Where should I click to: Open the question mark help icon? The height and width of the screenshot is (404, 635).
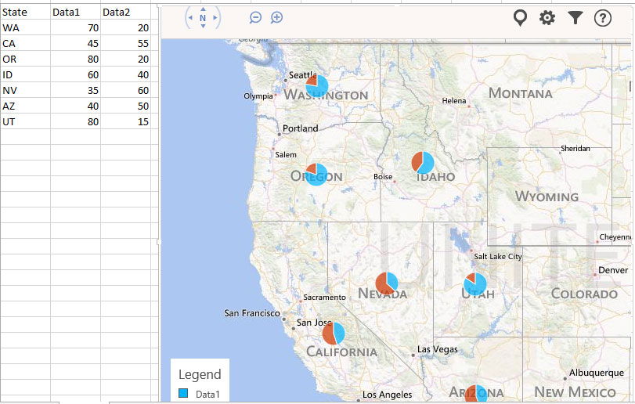603,18
